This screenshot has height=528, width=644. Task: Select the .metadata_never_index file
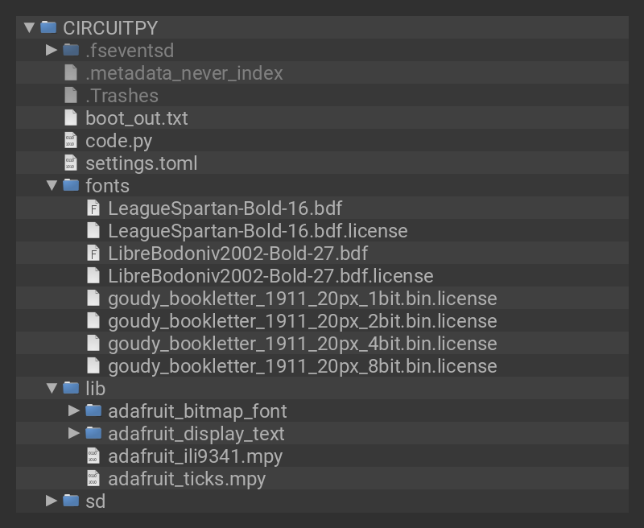point(184,72)
